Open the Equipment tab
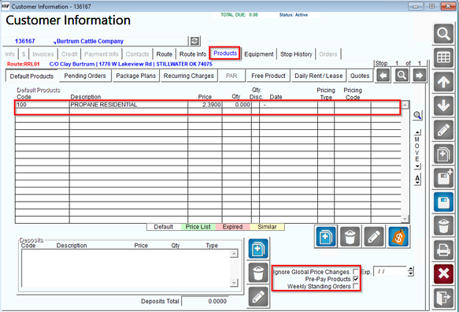This screenshot has width=459, height=312. point(259,54)
